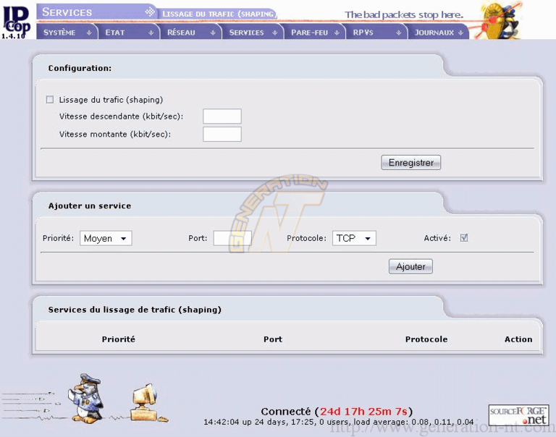Click the Lissage du trafic (shaping) page title

[219, 14]
